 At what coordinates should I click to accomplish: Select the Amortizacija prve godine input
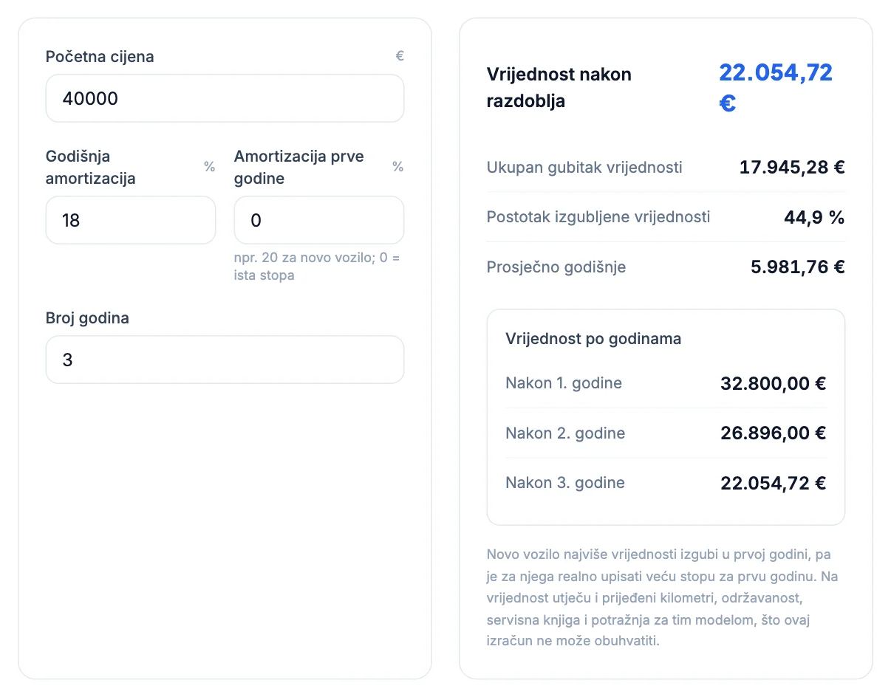pos(319,220)
